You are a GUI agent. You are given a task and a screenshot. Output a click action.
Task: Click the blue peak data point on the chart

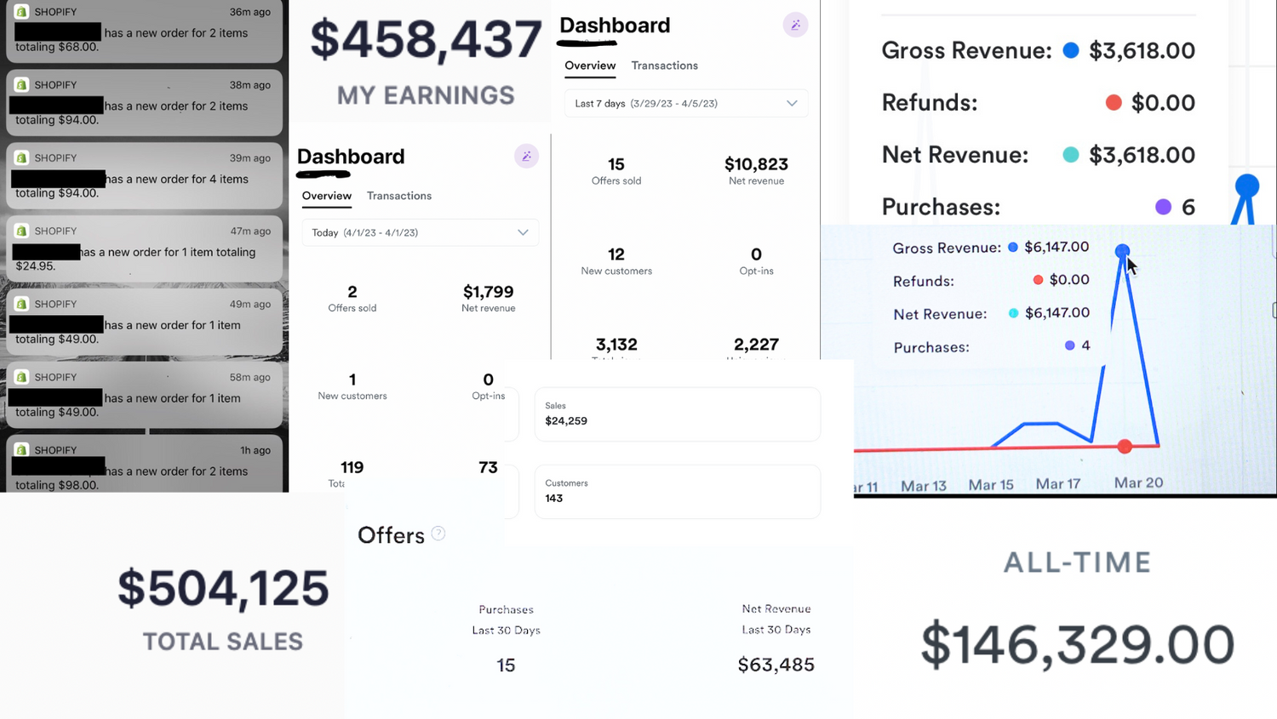tap(1122, 251)
